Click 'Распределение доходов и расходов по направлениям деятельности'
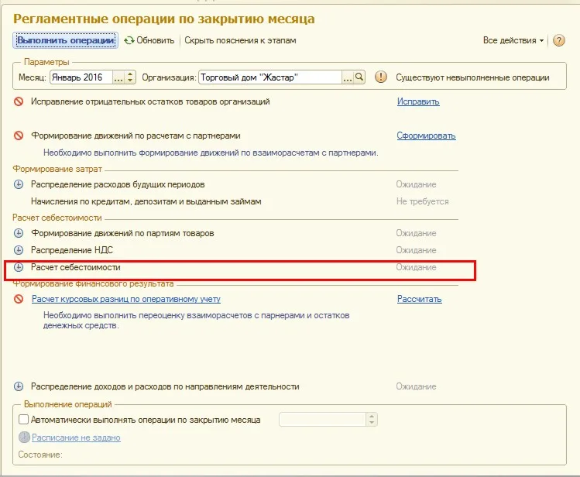The image size is (580, 477). pyautogui.click(x=165, y=386)
